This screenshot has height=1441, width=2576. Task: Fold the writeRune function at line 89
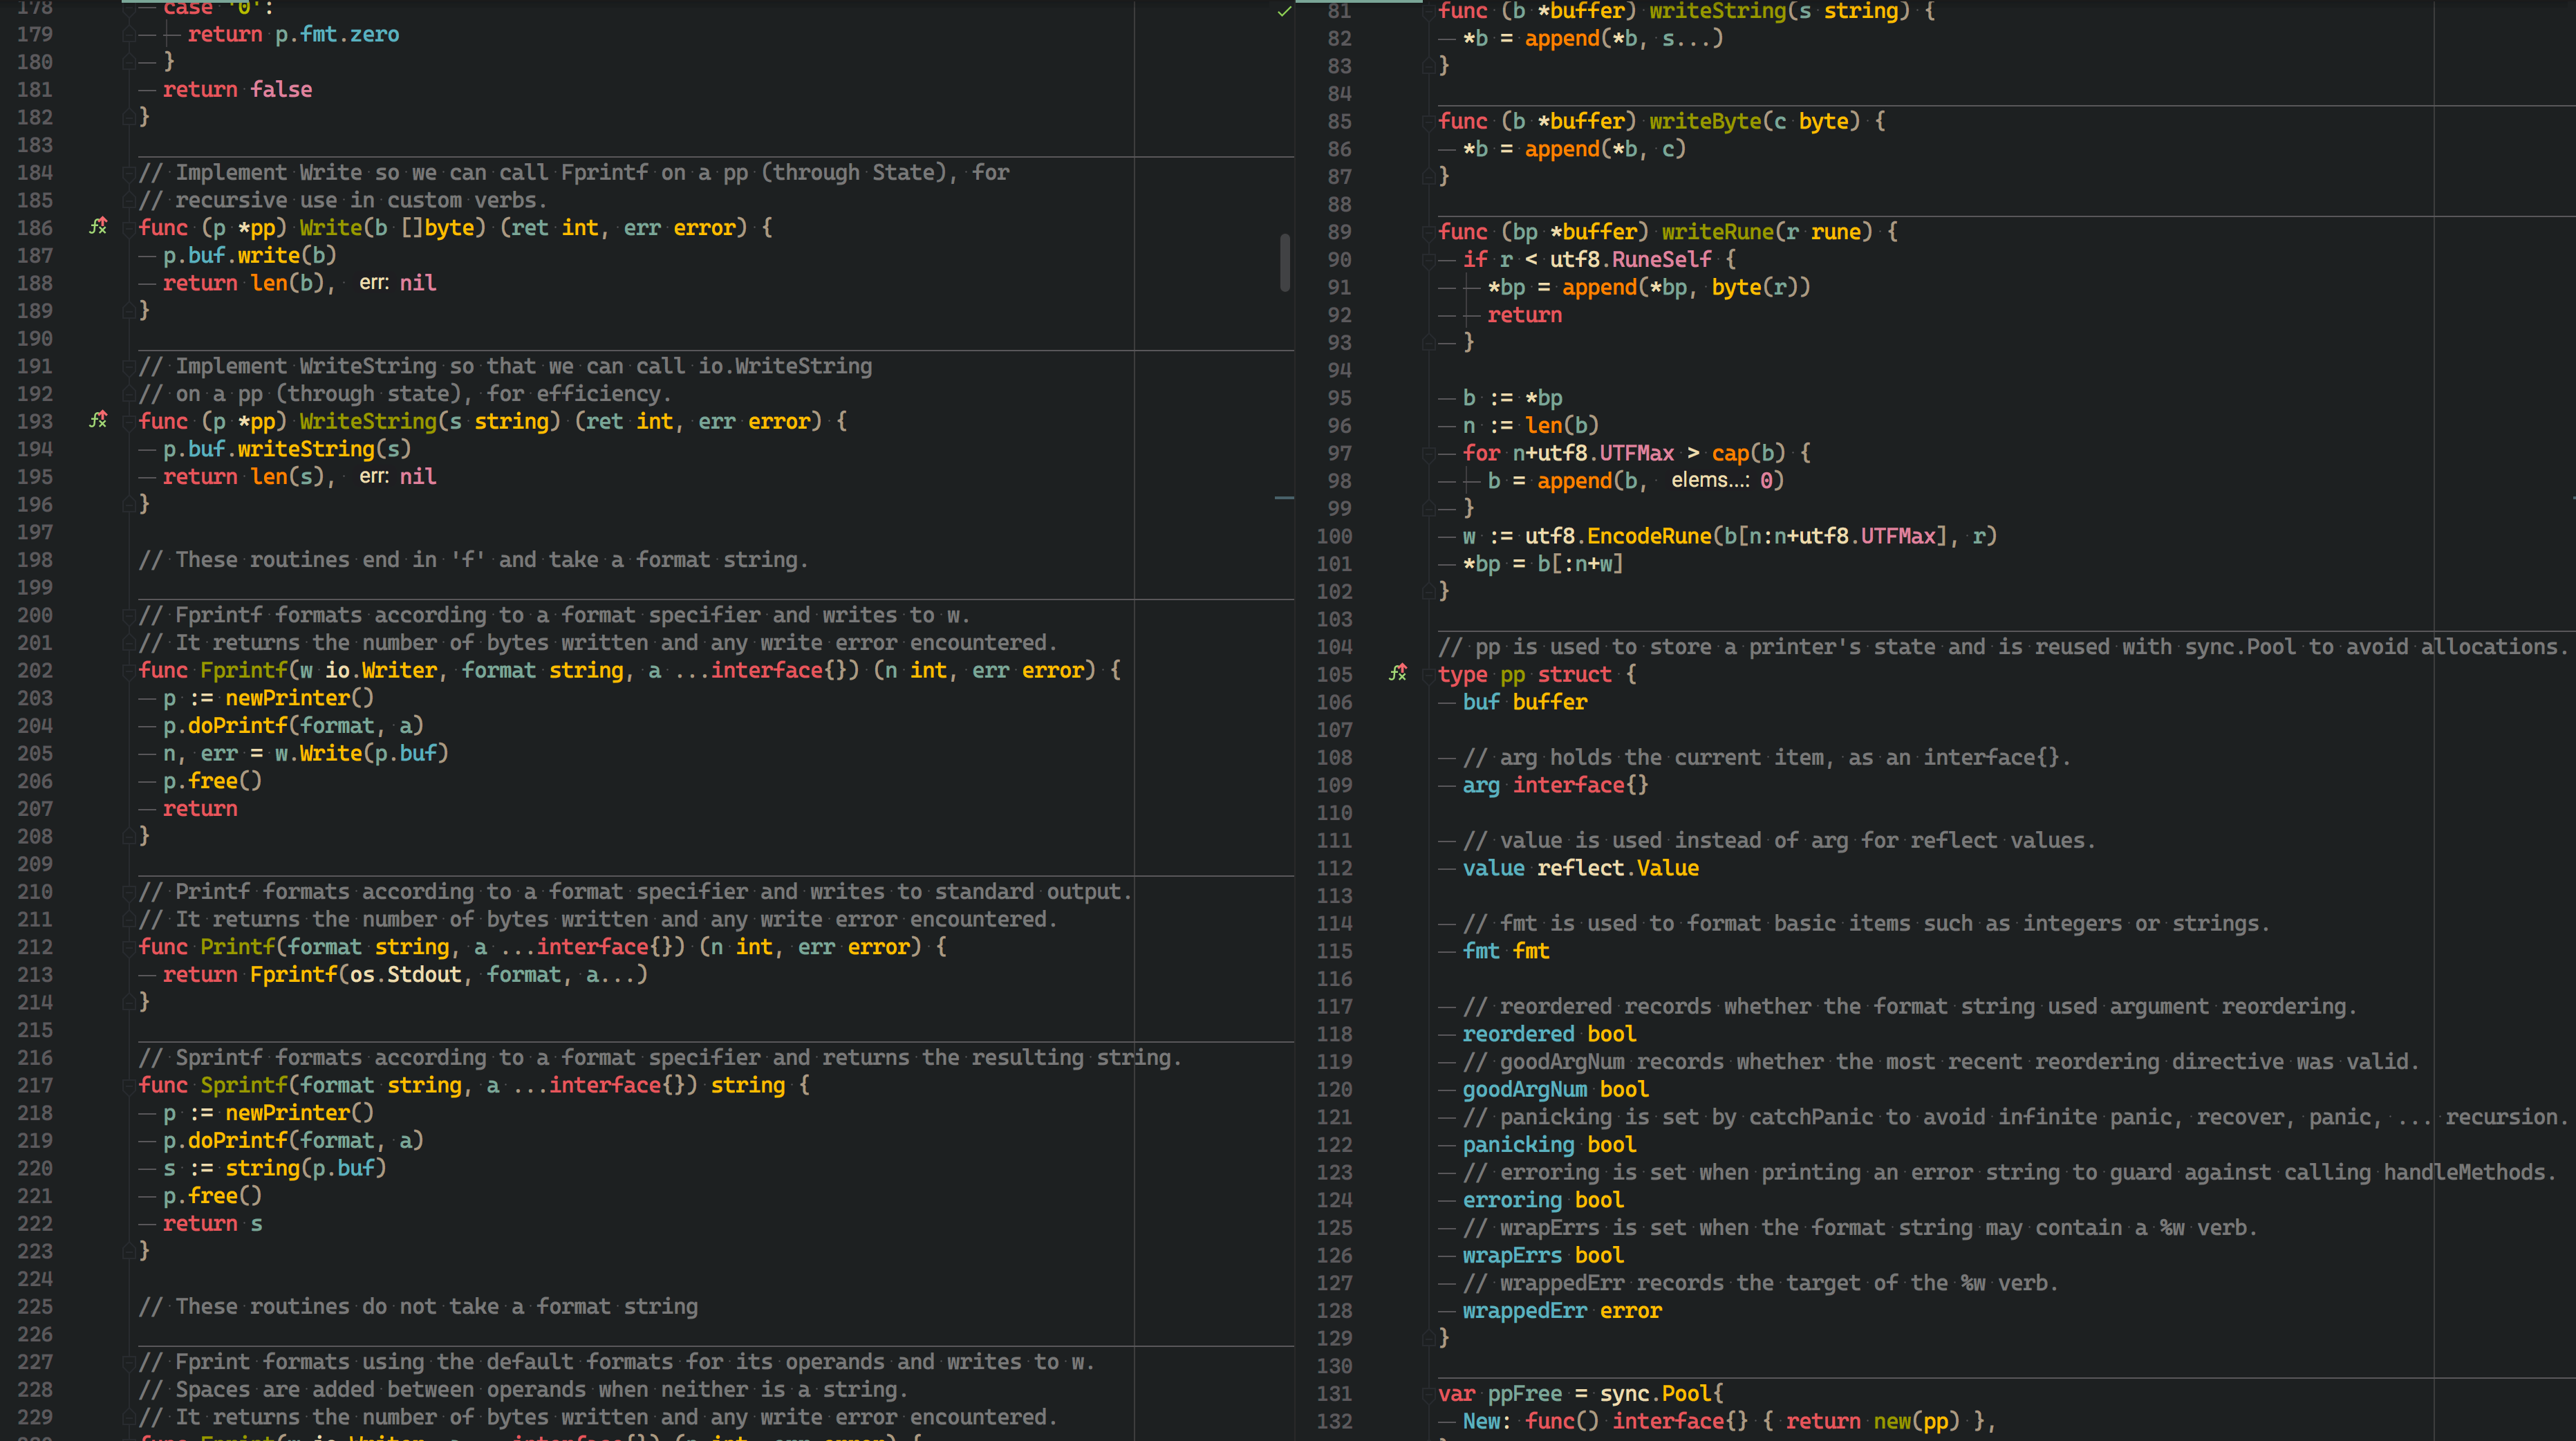coord(1429,232)
